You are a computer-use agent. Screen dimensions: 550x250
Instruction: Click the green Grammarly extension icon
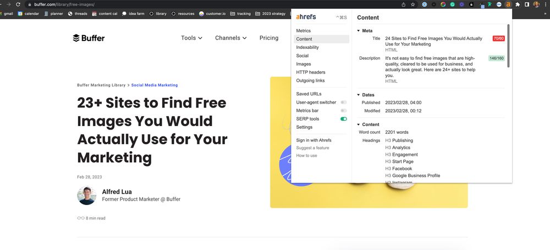(x=453, y=4)
